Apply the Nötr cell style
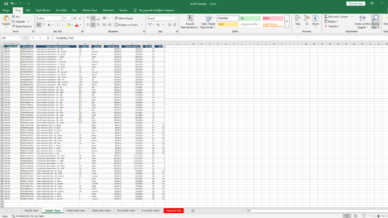This screenshot has height=218, width=388. coord(228,24)
